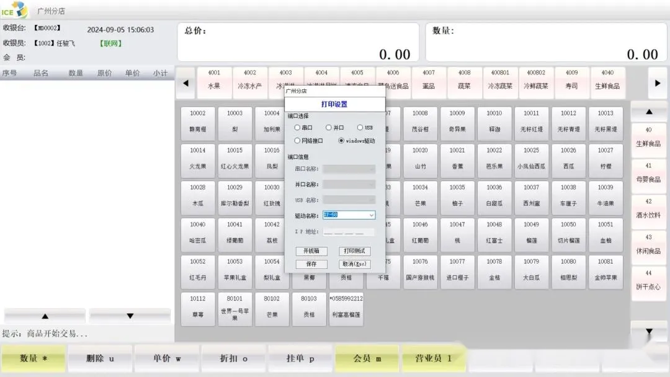670x377 pixels.
Task: Save print settings with 保存
Action: coord(311,264)
